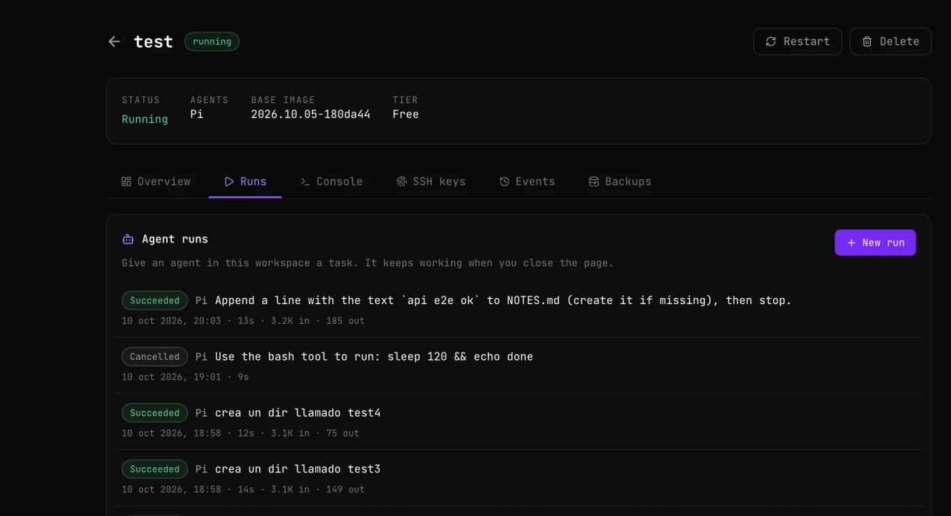Click the trash icon in Delete
The image size is (951, 516).
pos(867,41)
